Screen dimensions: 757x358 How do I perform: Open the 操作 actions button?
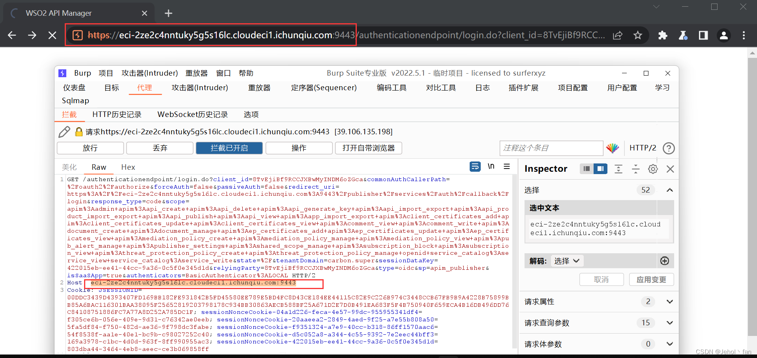299,148
